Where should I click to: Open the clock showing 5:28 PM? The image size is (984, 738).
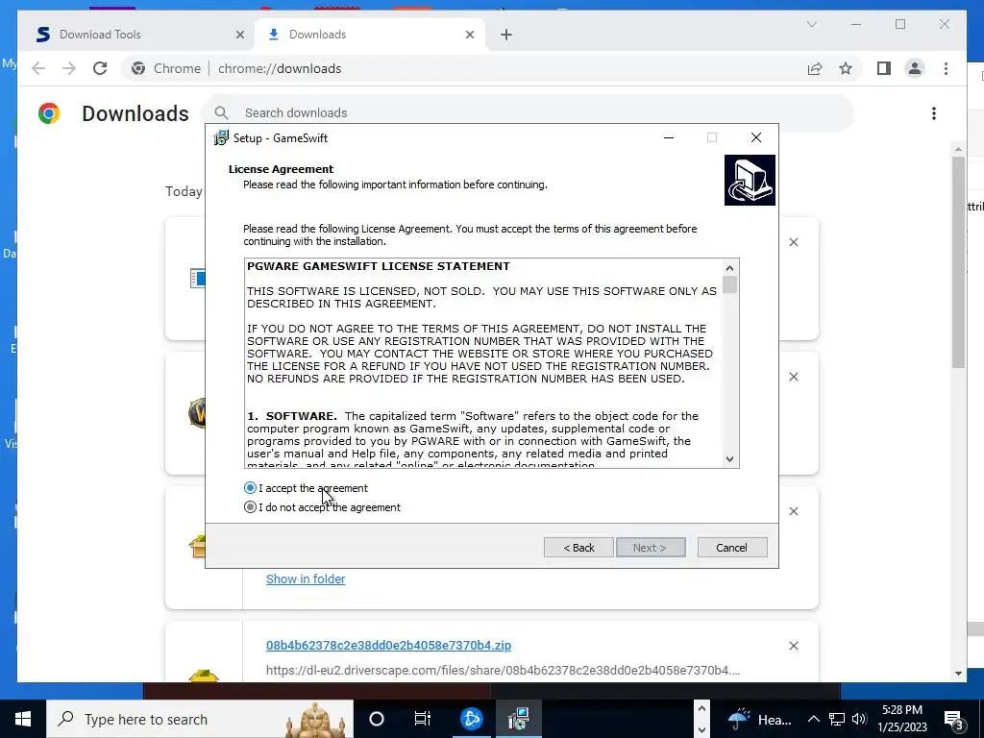tap(902, 719)
